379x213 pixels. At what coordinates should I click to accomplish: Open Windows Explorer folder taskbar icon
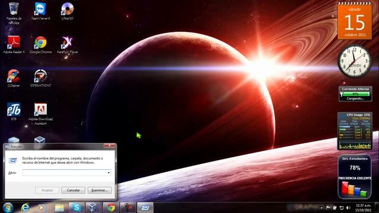click(x=59, y=208)
